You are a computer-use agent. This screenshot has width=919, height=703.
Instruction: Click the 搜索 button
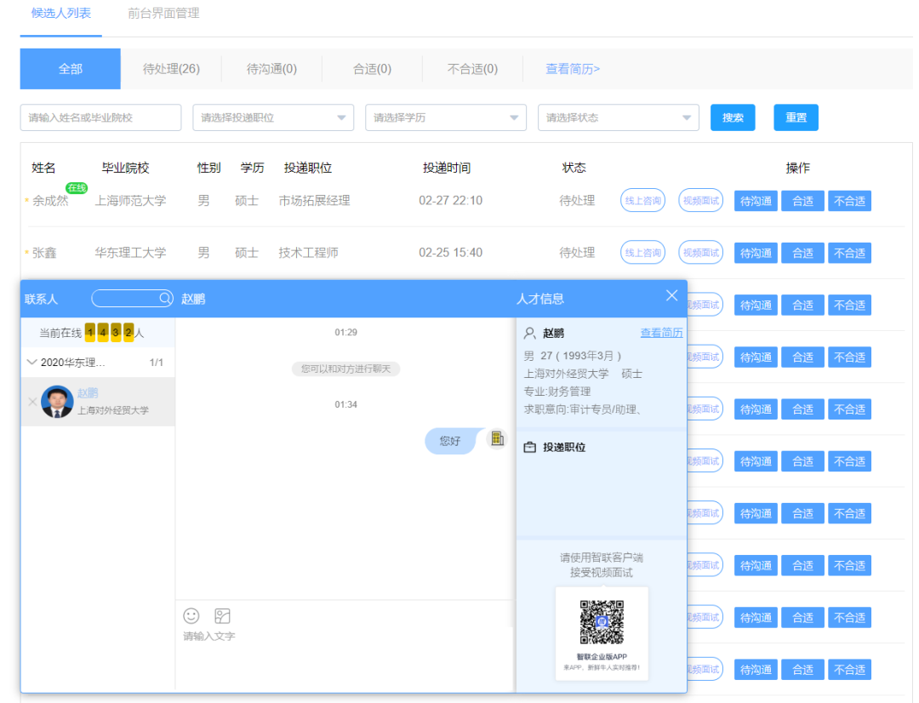pyautogui.click(x=733, y=117)
